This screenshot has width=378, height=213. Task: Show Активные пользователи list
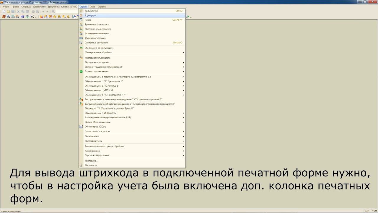coord(132,33)
